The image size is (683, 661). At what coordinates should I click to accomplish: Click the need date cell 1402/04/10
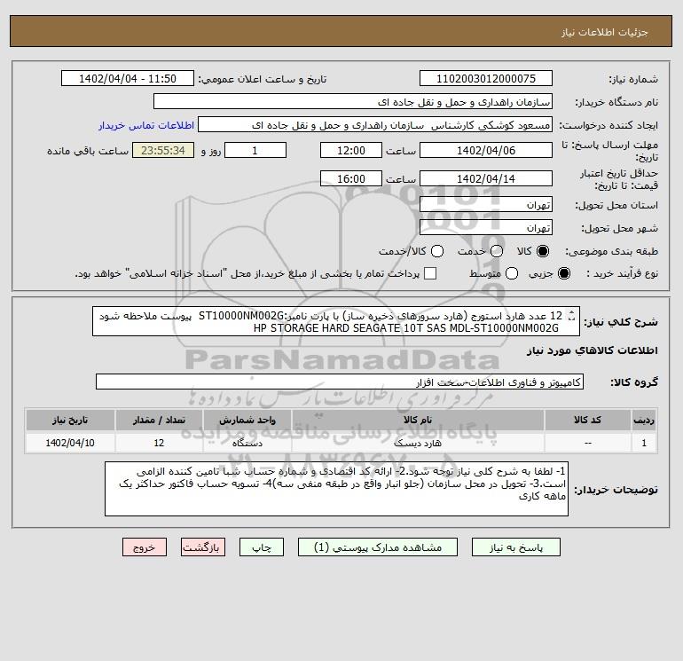point(70,443)
